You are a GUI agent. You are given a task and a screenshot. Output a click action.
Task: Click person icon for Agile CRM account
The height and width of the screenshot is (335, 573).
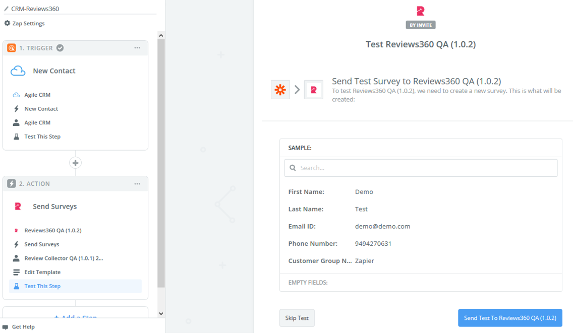(16, 122)
